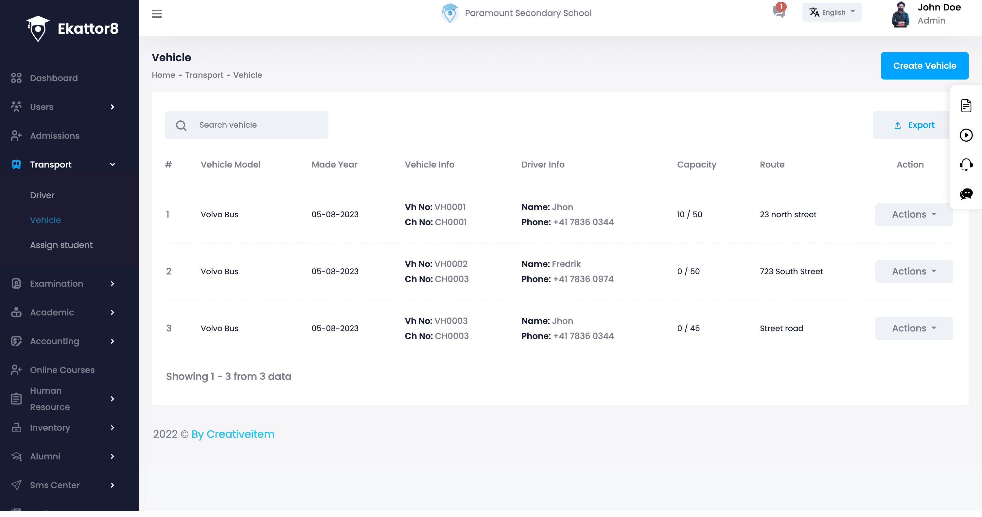This screenshot has width=982, height=517.
Task: Open Actions dropdown for vehicle VH0001
Action: coord(914,214)
